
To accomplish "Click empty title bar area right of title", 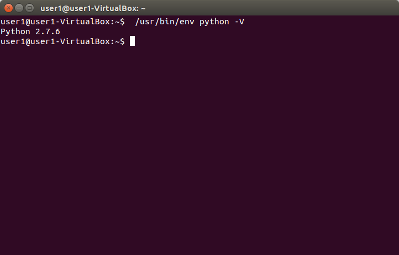I will [265, 8].
